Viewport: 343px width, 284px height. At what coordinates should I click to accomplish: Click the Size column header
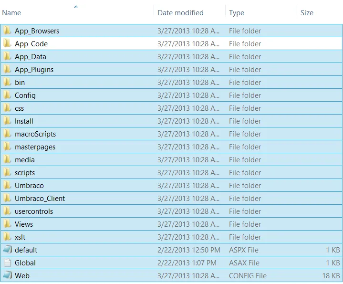tap(307, 13)
